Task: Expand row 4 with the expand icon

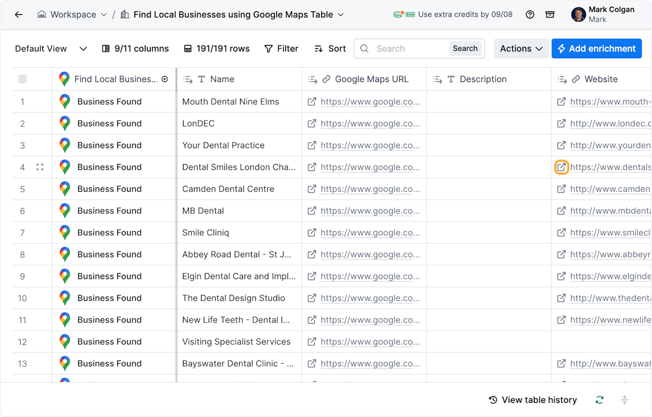Action: [40, 167]
